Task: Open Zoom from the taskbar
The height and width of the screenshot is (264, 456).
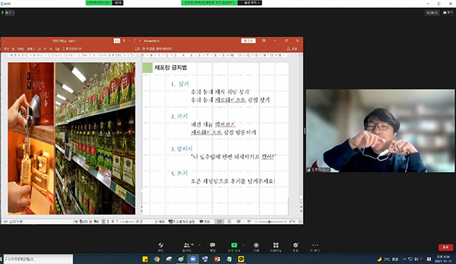Action: coord(193,259)
